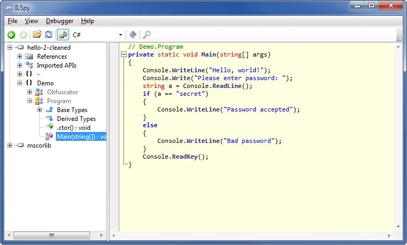Open an assembly with the folder icon
Image resolution: width=407 pixels, height=245 pixels.
point(37,35)
